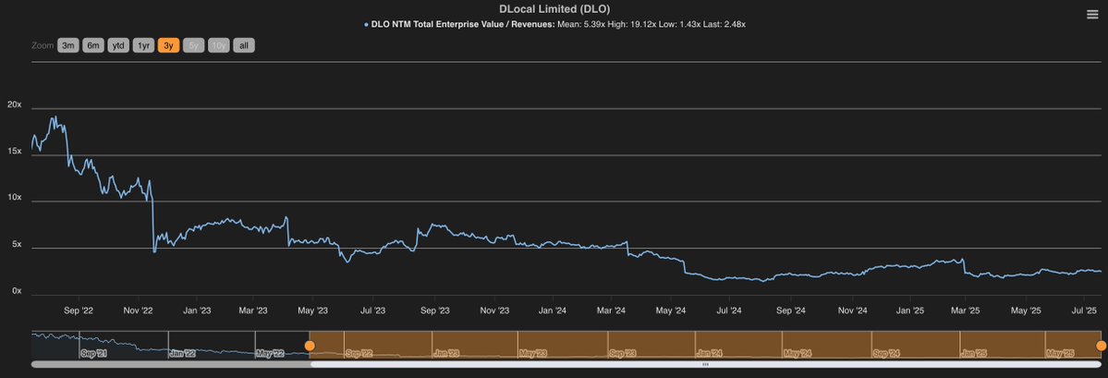Image resolution: width=1108 pixels, height=378 pixels.
Task: Click the Jan '23 x-axis label
Action: (x=197, y=311)
